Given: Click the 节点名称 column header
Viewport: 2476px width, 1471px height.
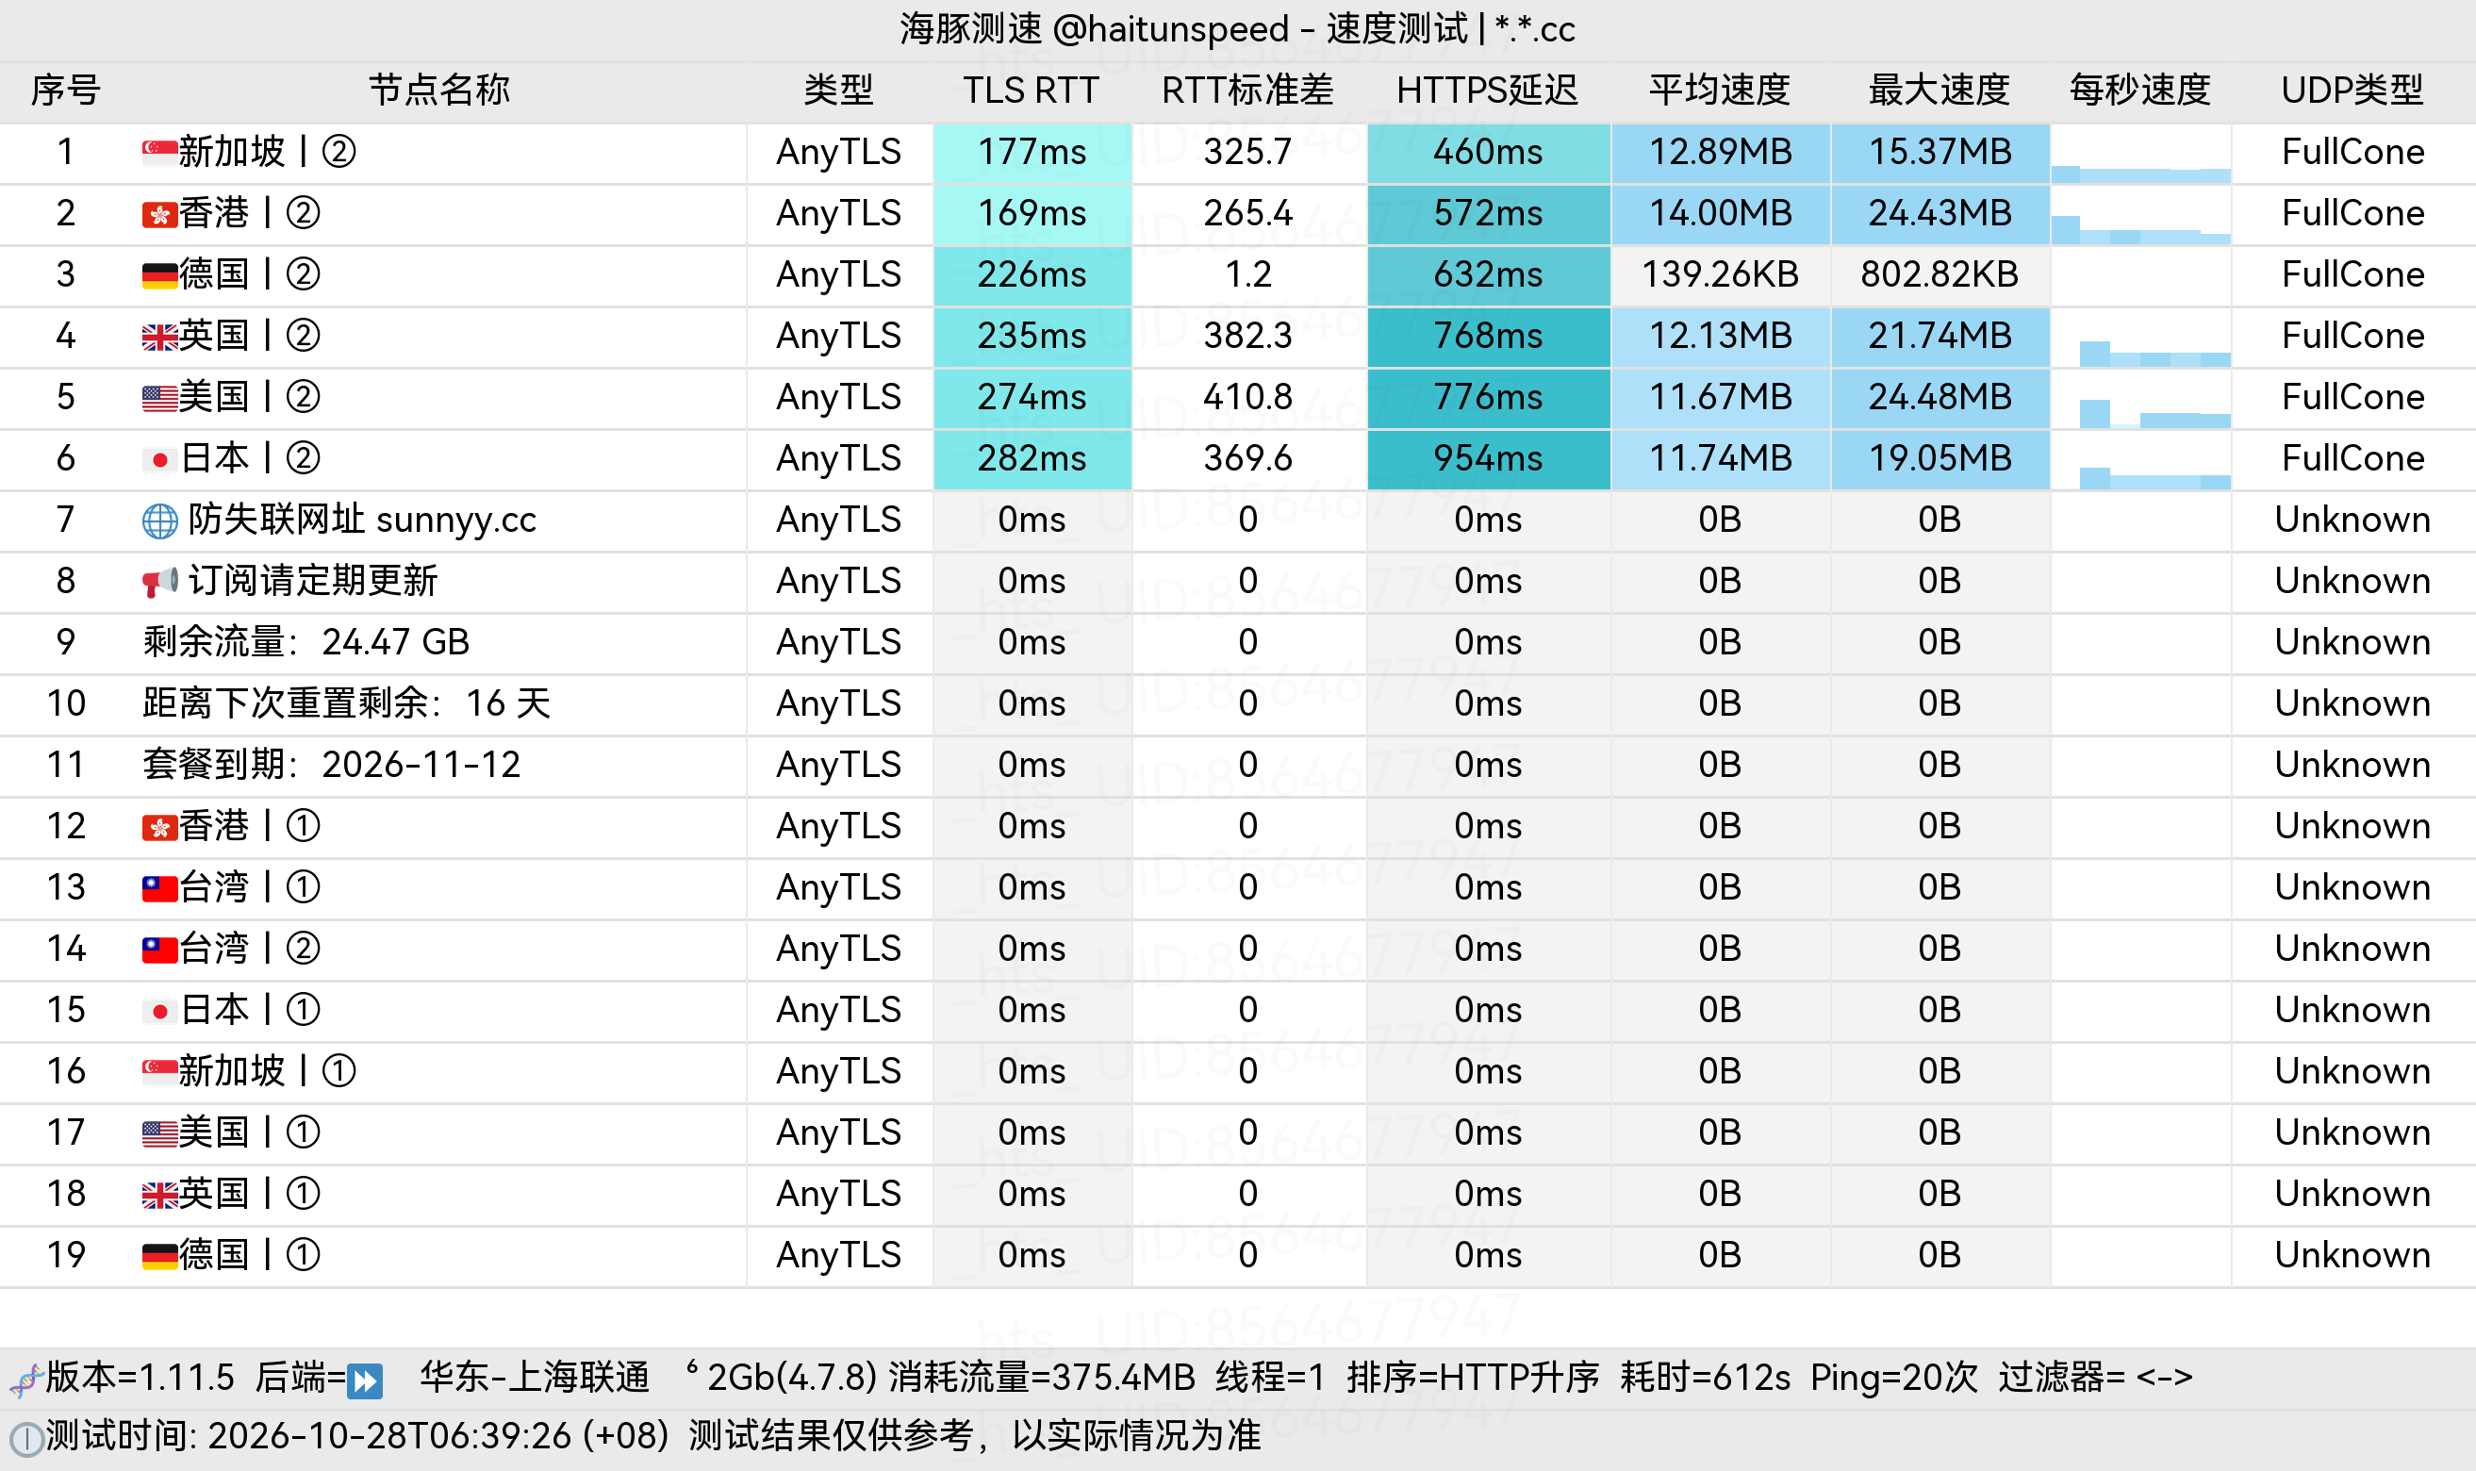Looking at the screenshot, I should tap(439, 91).
